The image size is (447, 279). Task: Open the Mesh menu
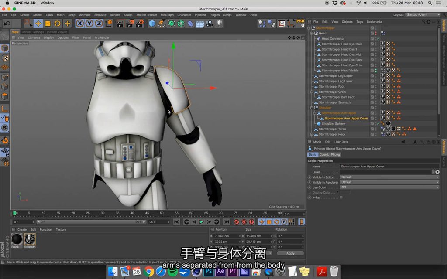pos(60,15)
